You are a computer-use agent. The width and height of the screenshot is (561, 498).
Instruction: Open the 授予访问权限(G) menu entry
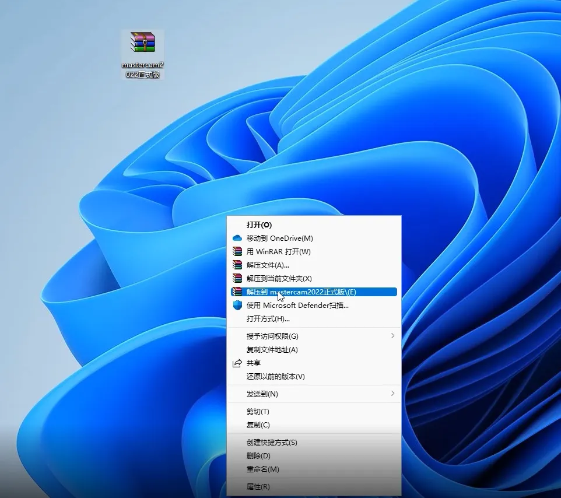point(314,336)
